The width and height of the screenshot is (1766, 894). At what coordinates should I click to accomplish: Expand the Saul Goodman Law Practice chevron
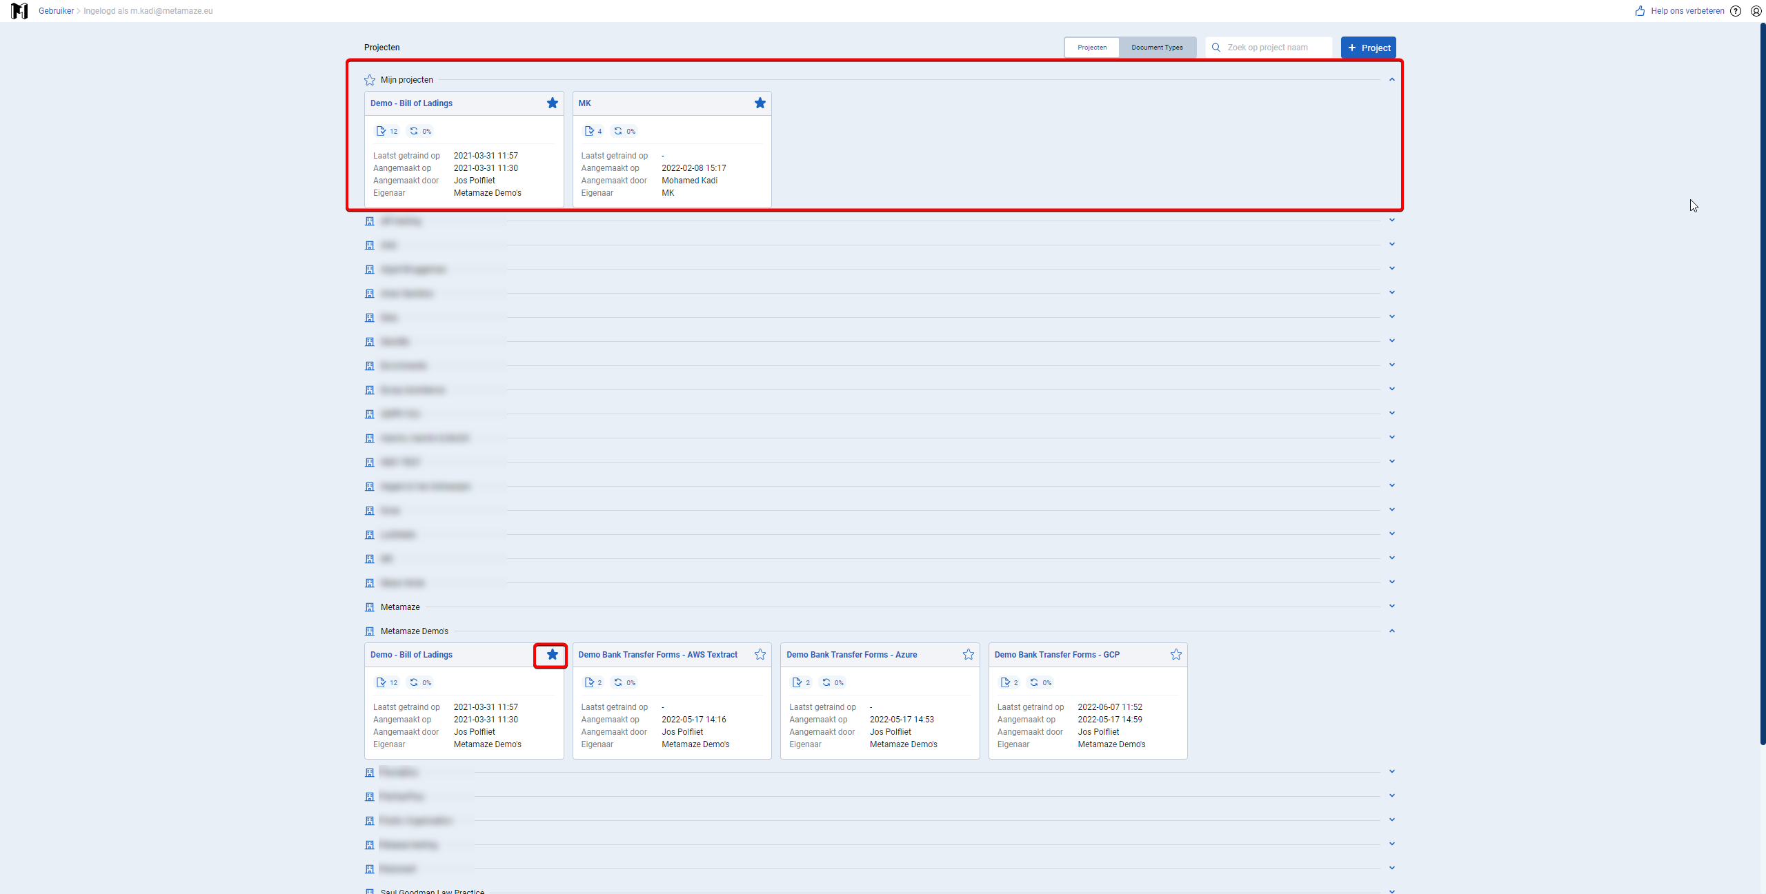[x=1392, y=891]
